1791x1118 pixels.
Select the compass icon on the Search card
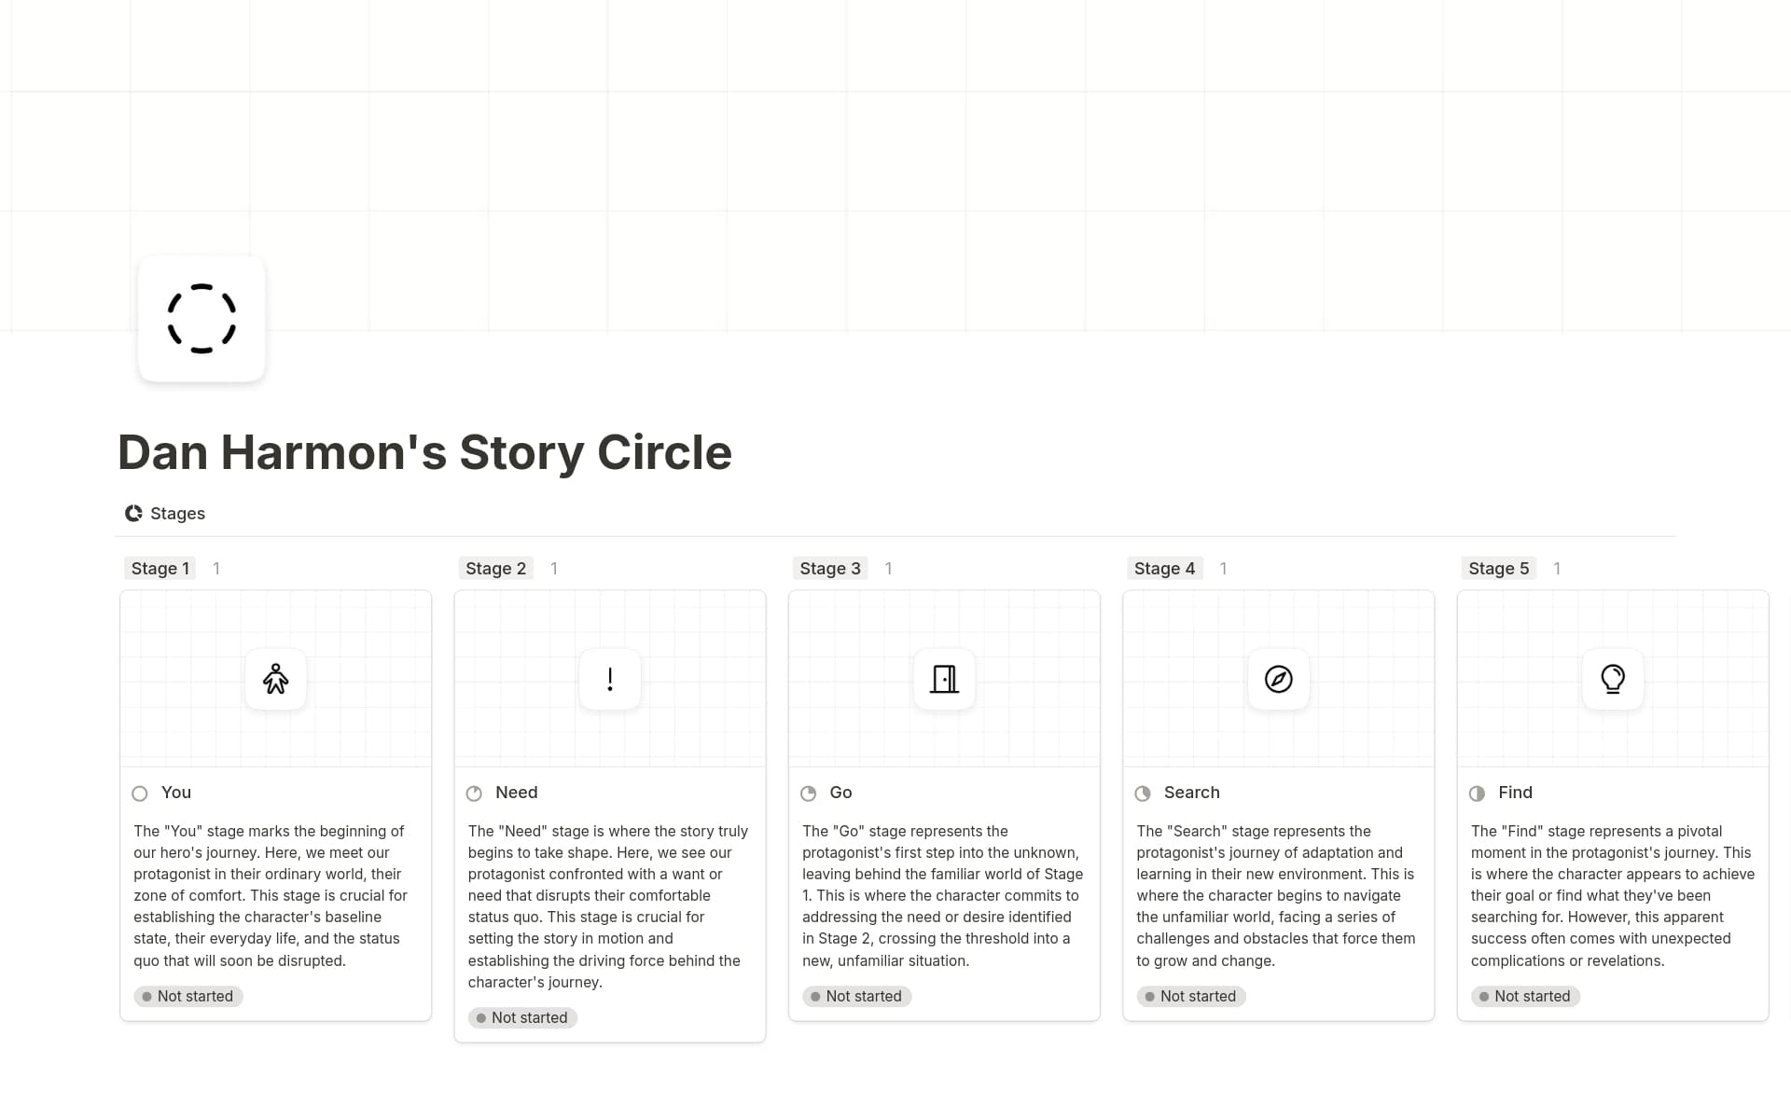point(1278,679)
